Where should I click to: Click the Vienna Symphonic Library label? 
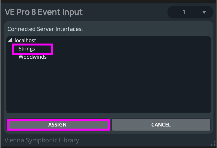pos(42,140)
